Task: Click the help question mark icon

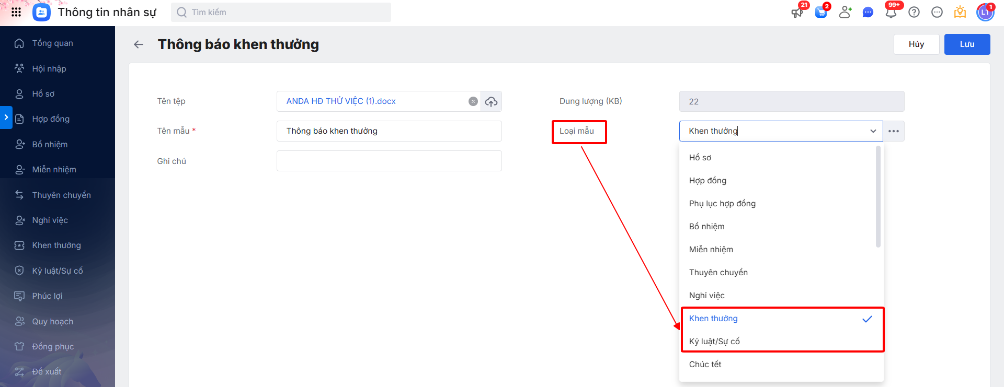Action: 914,13
